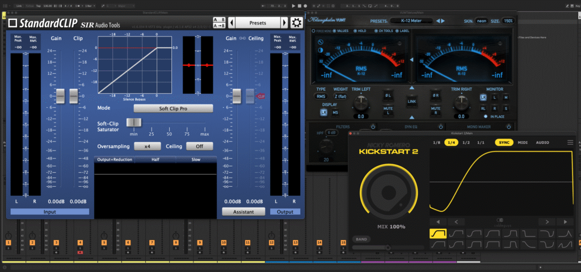Open Oversampling x4 selector
The height and width of the screenshot is (272, 581).
coord(147,146)
